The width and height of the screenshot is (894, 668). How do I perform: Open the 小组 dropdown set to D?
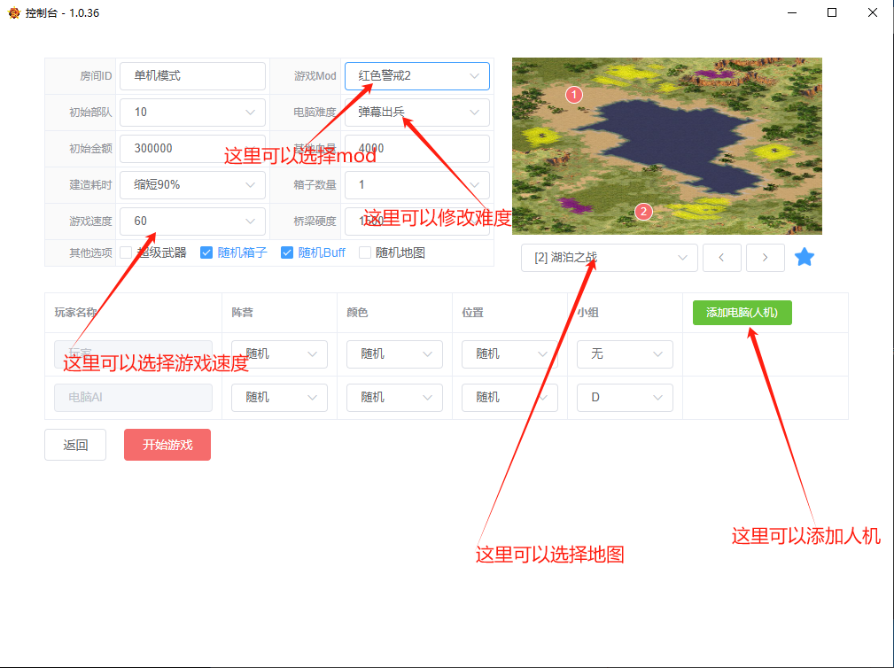coord(625,397)
